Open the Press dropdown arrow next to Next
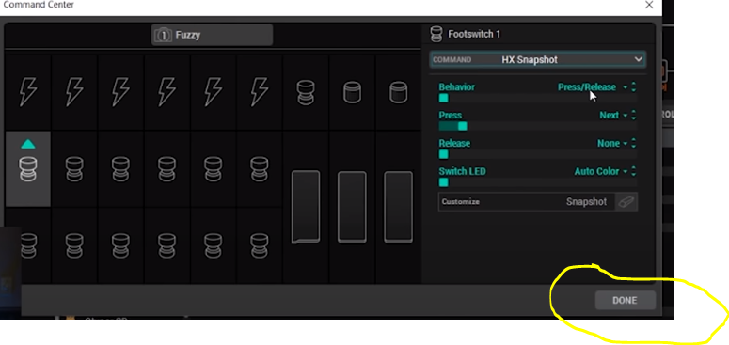This screenshot has width=729, height=345. [x=625, y=115]
